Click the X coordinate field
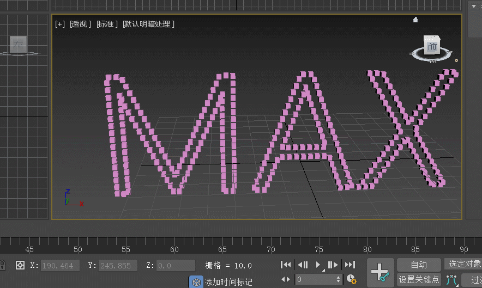 click(x=60, y=266)
